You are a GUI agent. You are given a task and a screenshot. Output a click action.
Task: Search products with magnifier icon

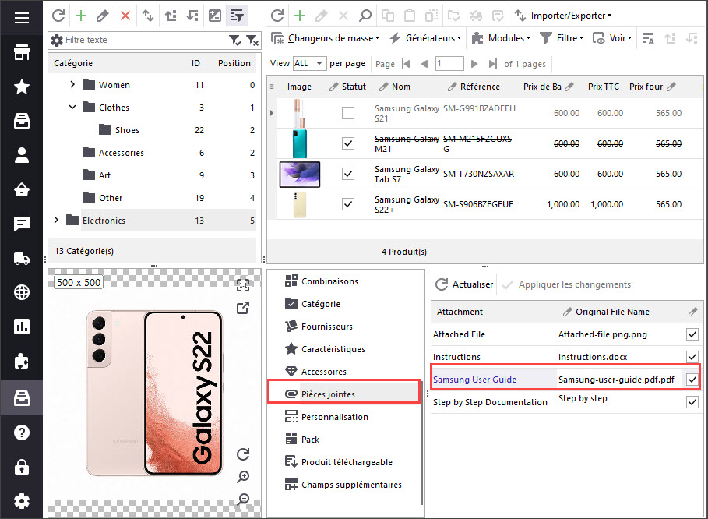click(365, 16)
